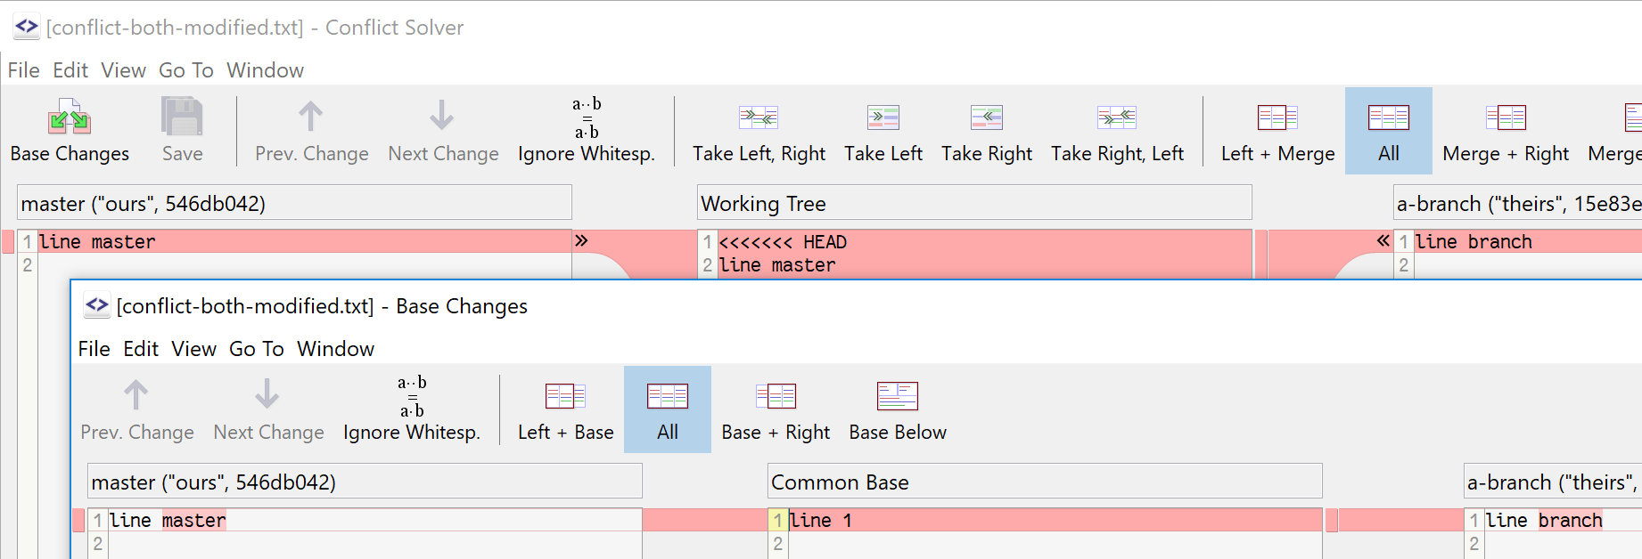
Task: Apply left change with the » arrow
Action: pyautogui.click(x=581, y=240)
